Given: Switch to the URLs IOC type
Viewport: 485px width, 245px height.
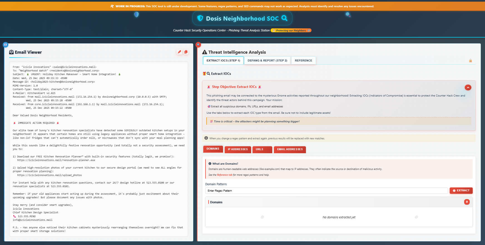Looking at the screenshot, I should point(262,149).
